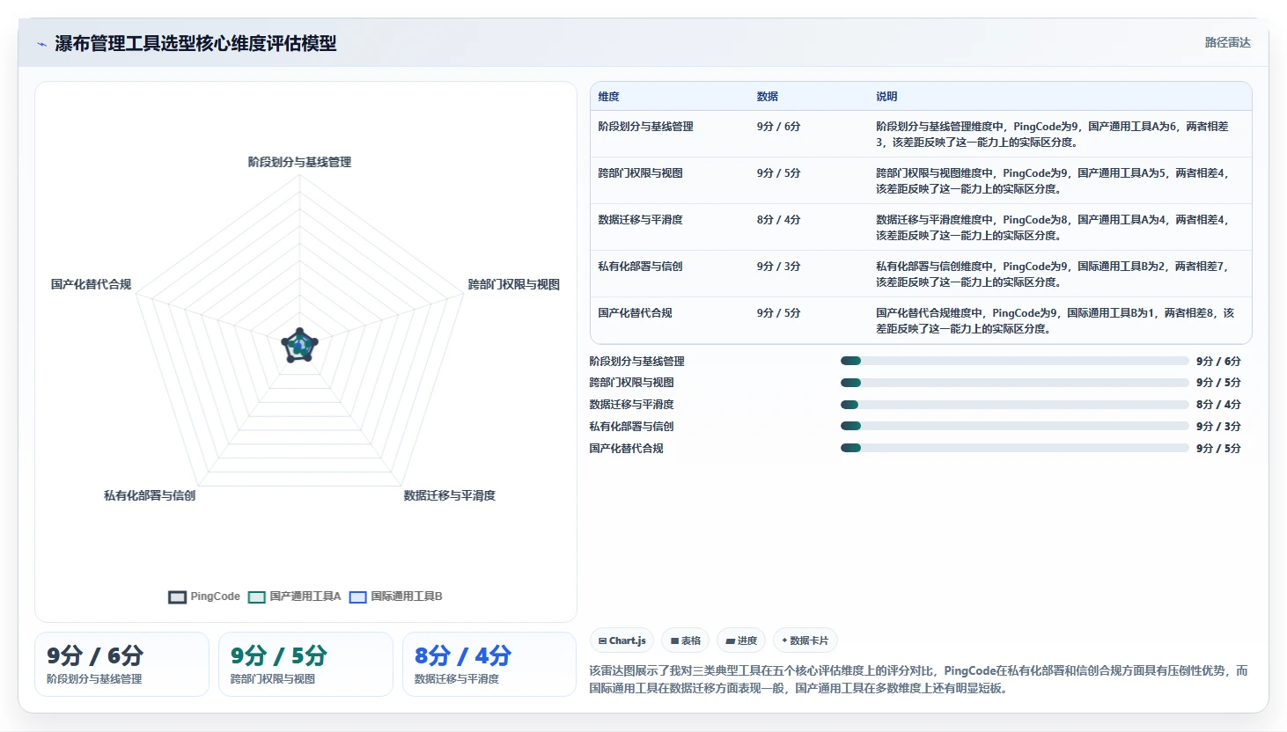Image resolution: width=1287 pixels, height=732 pixels.
Task: Select table row 跨部门权限与视图
Action: click(x=921, y=180)
